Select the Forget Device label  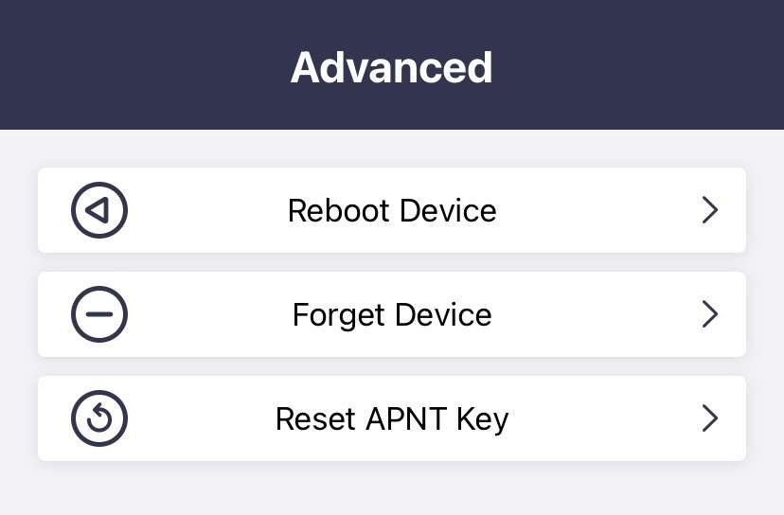392,314
